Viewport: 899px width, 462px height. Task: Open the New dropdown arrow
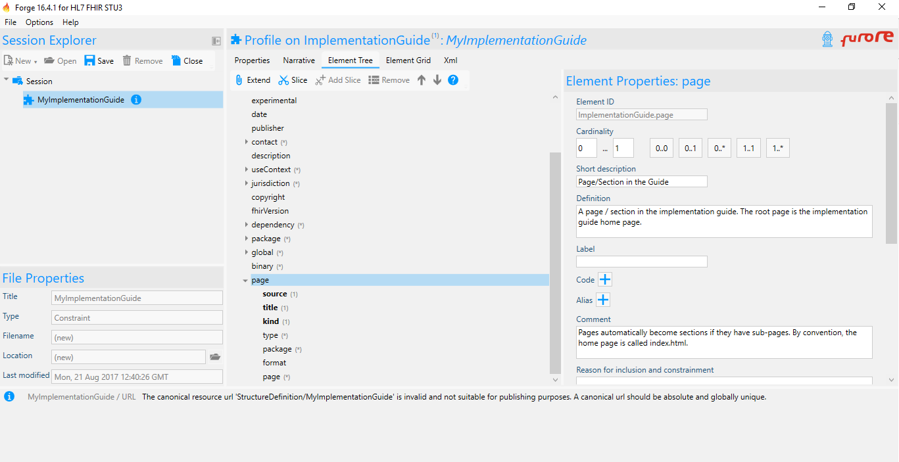(36, 62)
